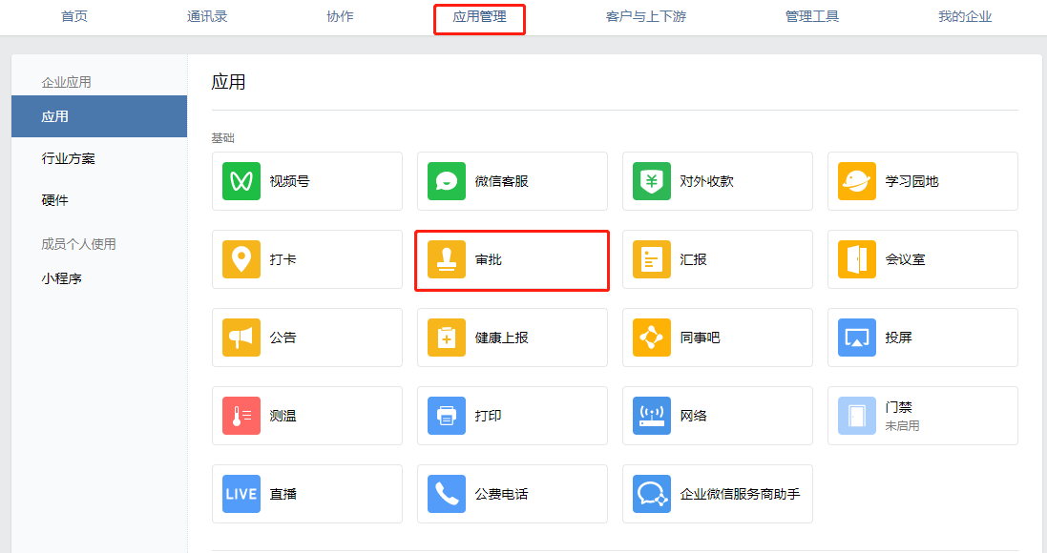The image size is (1047, 553).
Task: Click the 健康上报 clipboard icon
Action: tap(446, 338)
